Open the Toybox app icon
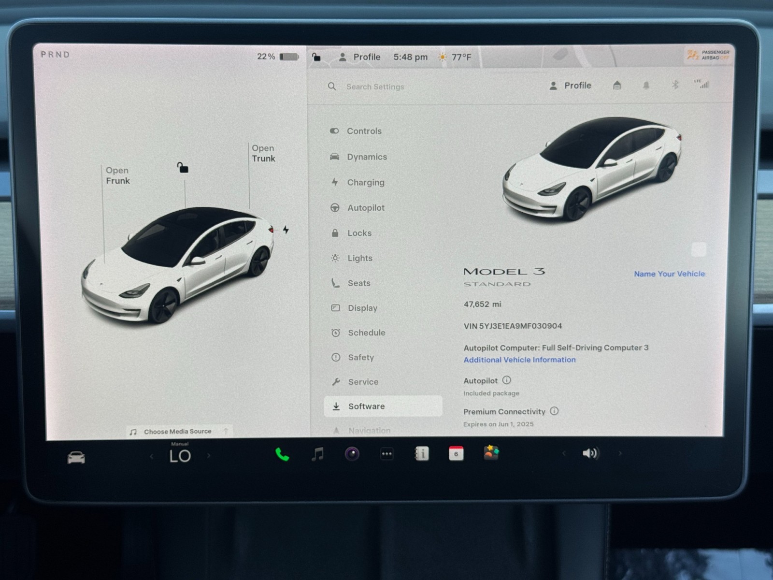The image size is (773, 580). (x=491, y=453)
